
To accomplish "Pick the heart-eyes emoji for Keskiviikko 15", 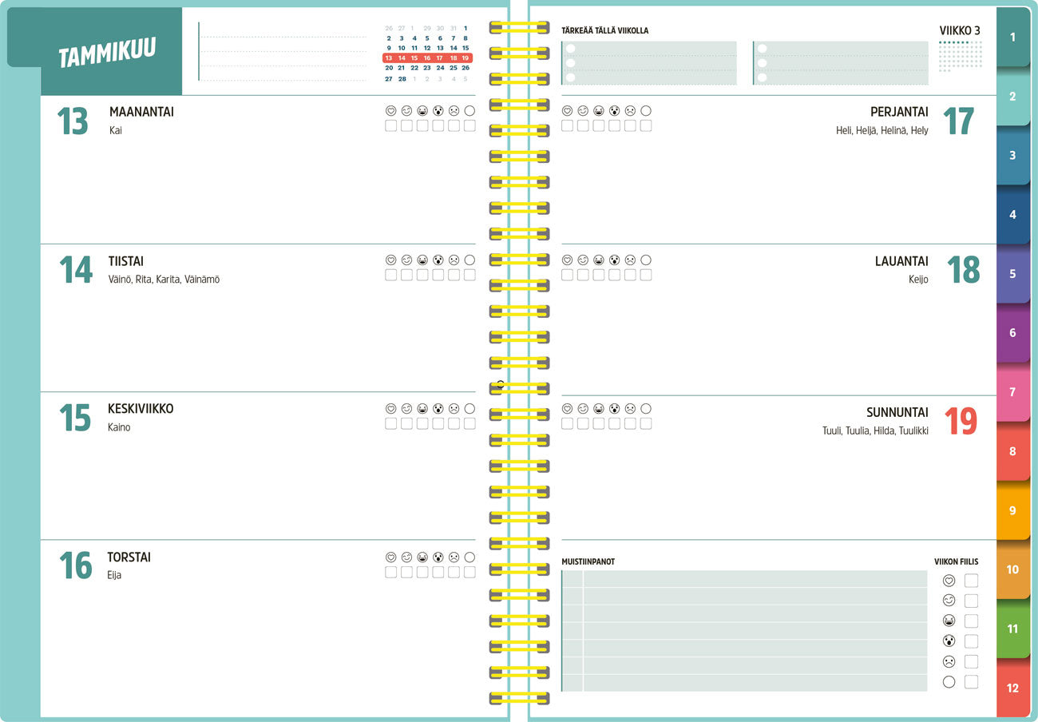I will [x=391, y=408].
